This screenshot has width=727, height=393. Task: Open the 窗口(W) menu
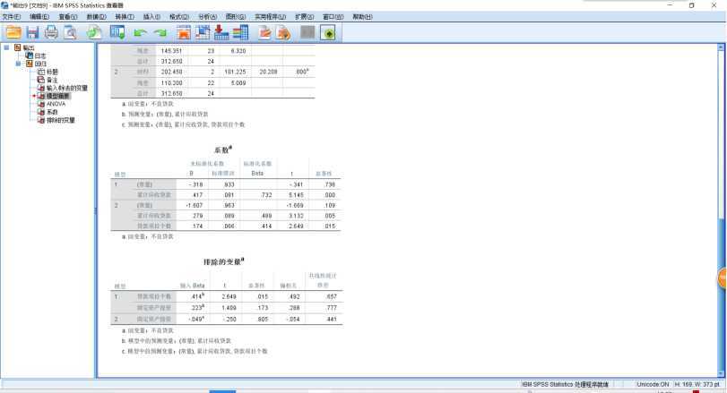coord(333,17)
